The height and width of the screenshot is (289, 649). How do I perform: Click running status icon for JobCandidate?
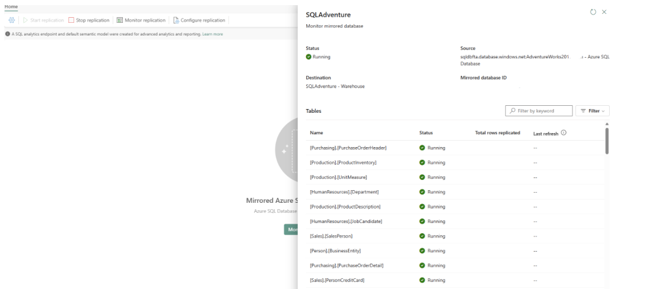(422, 221)
